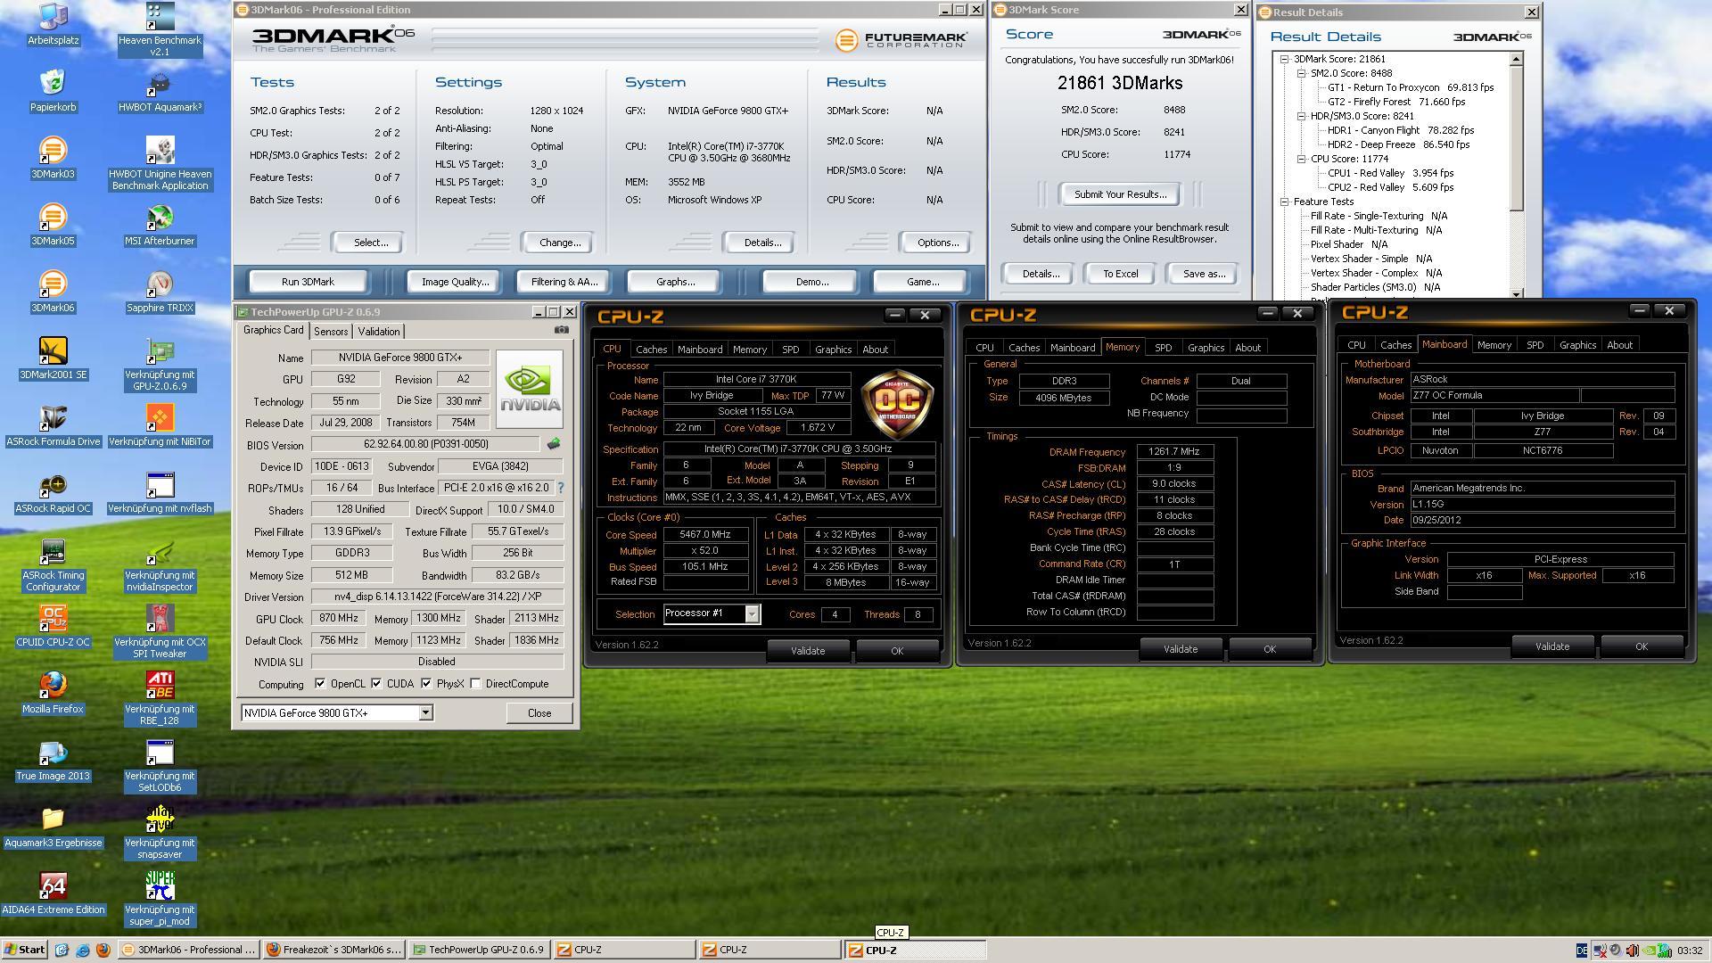
Task: Click the Image Quality button
Action: [x=455, y=282]
